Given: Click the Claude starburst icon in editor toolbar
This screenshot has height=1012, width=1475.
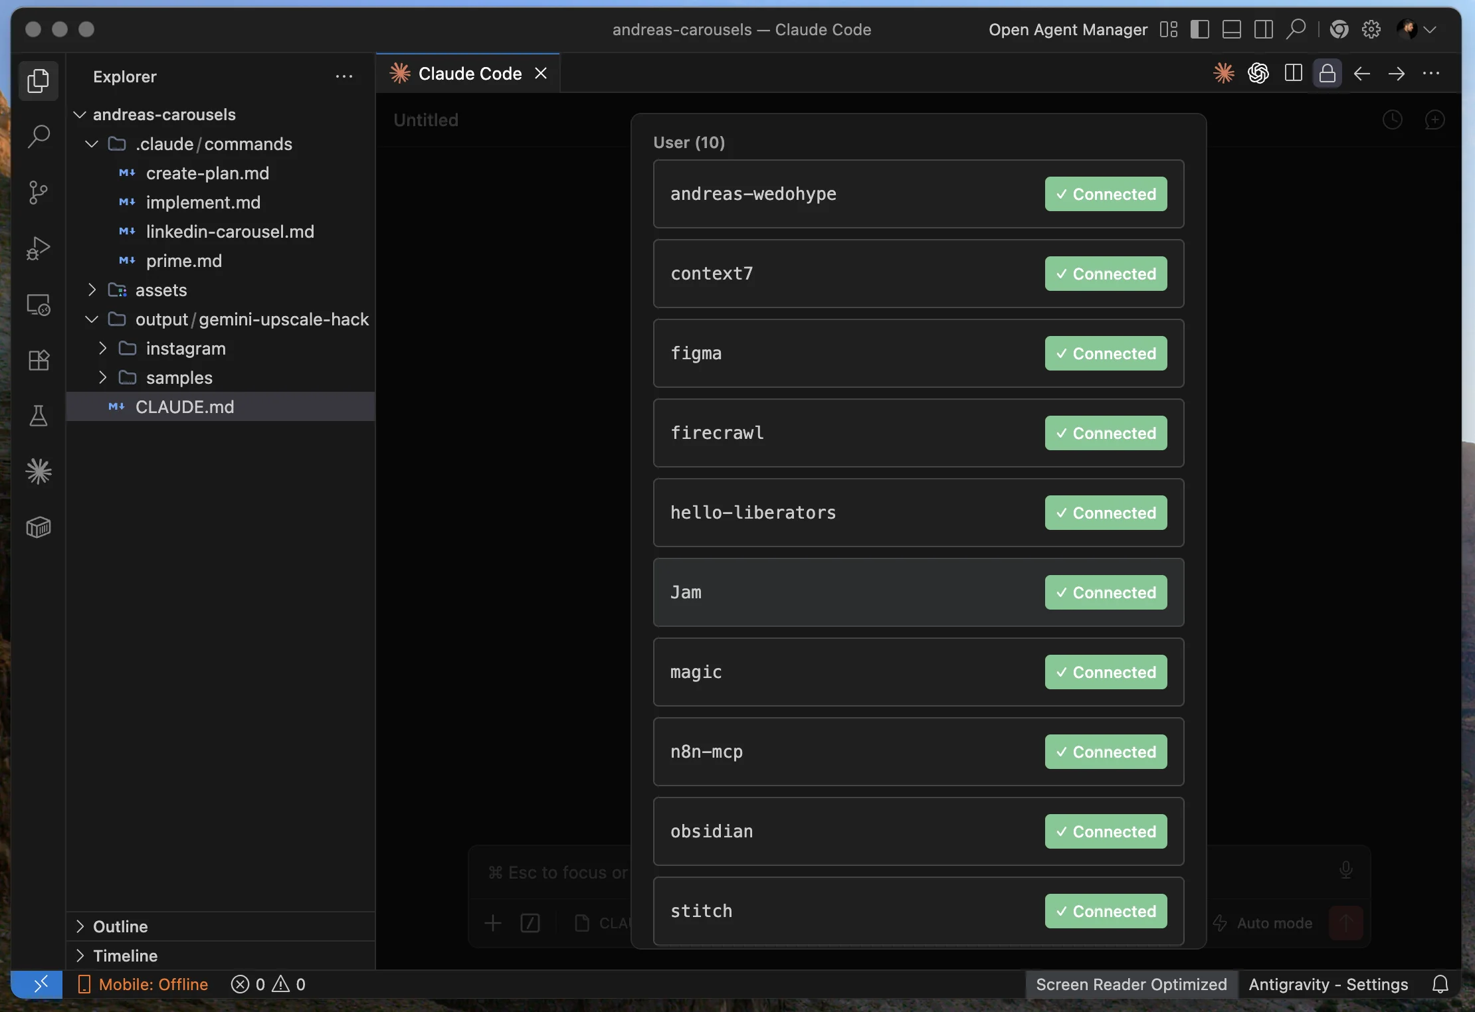Looking at the screenshot, I should tap(1224, 73).
